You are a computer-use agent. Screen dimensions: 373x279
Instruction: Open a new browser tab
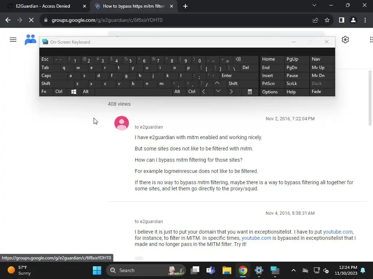click(185, 7)
